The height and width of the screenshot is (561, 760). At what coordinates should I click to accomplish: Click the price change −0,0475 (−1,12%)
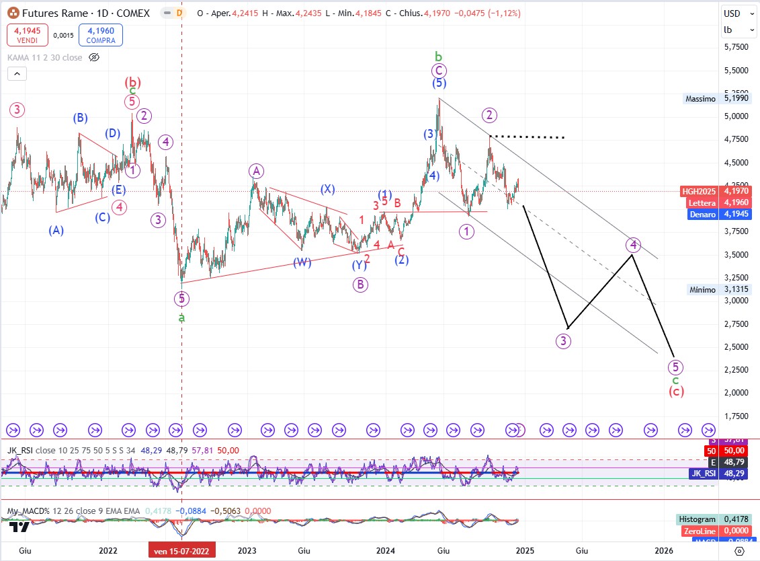[x=488, y=13]
